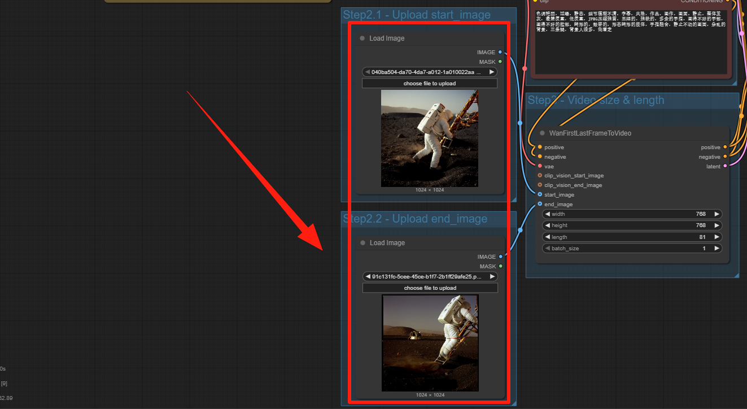Click the end_image input port on WanFirstLastFrameToVideo
This screenshot has width=747, height=409.
tap(540, 204)
